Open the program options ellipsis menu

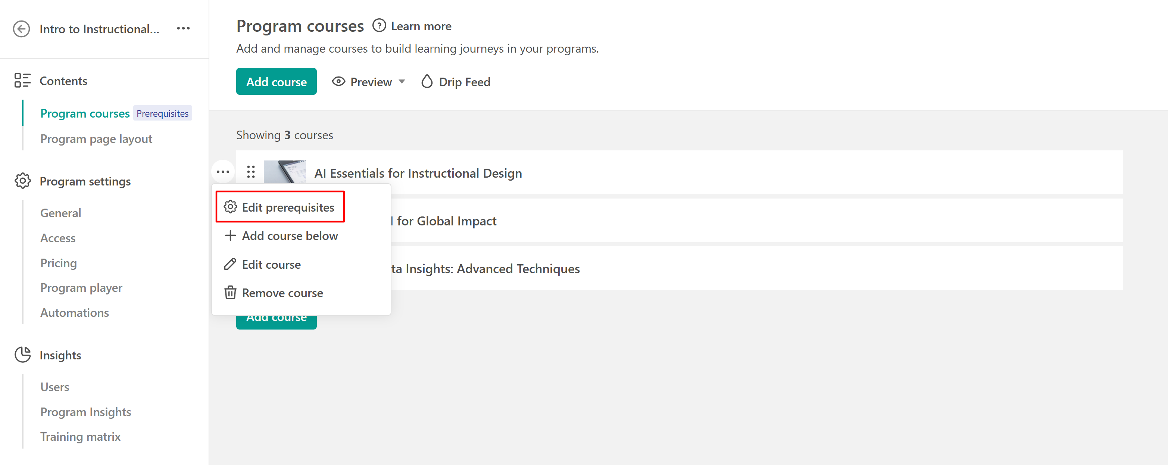click(x=183, y=29)
